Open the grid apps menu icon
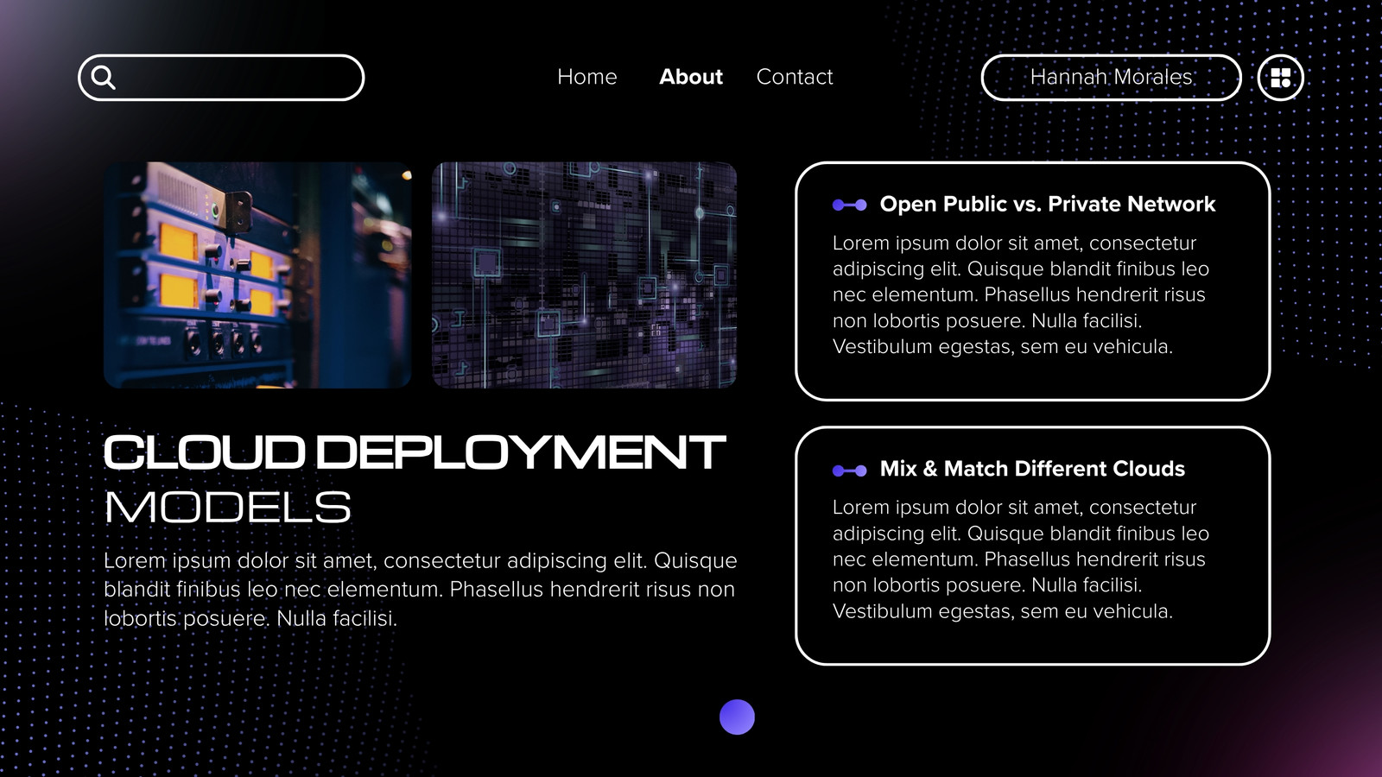This screenshot has width=1382, height=777. tap(1280, 78)
